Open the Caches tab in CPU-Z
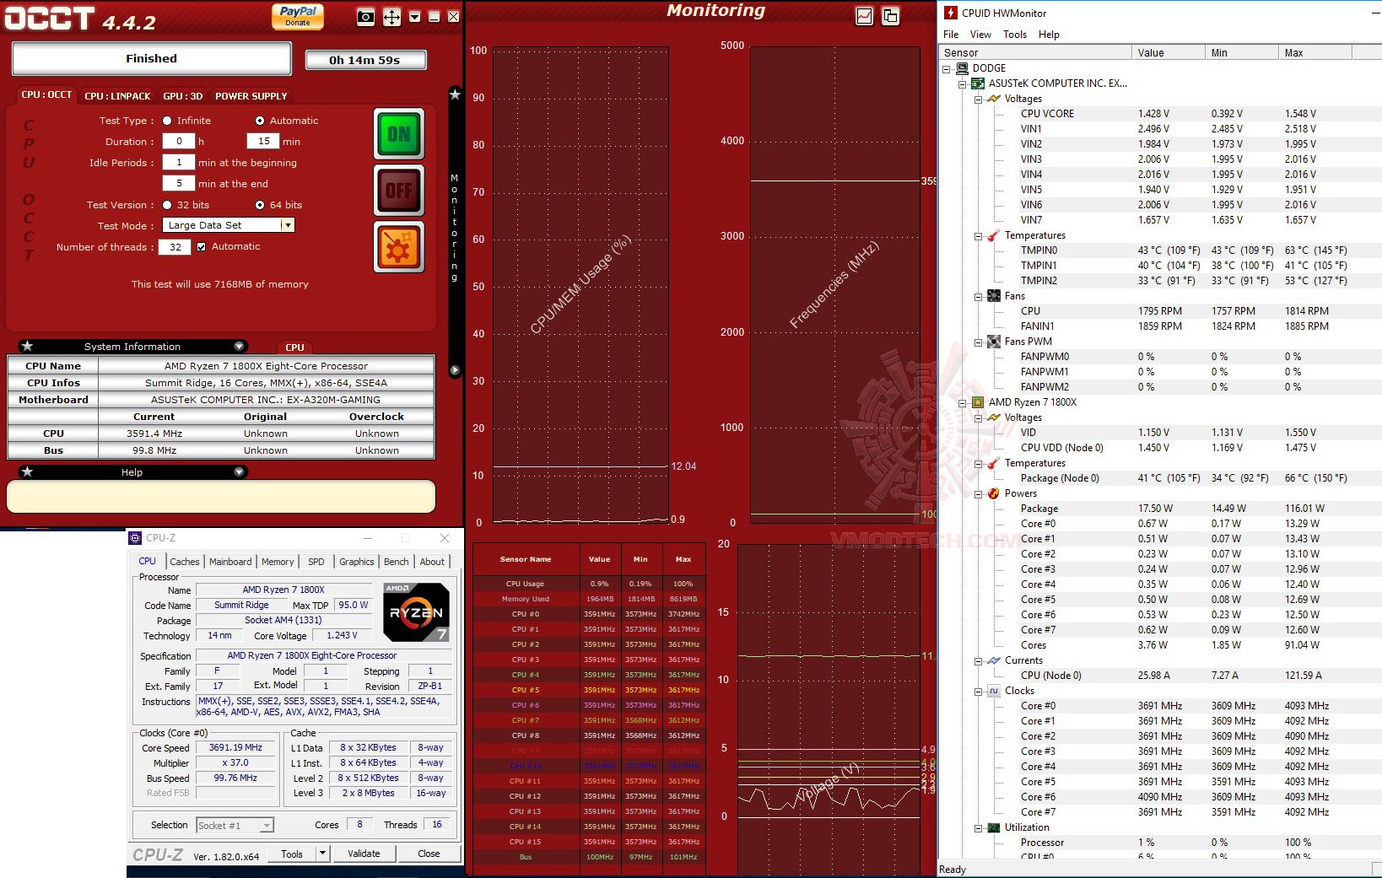Screen dimensions: 1382x878 point(185,562)
